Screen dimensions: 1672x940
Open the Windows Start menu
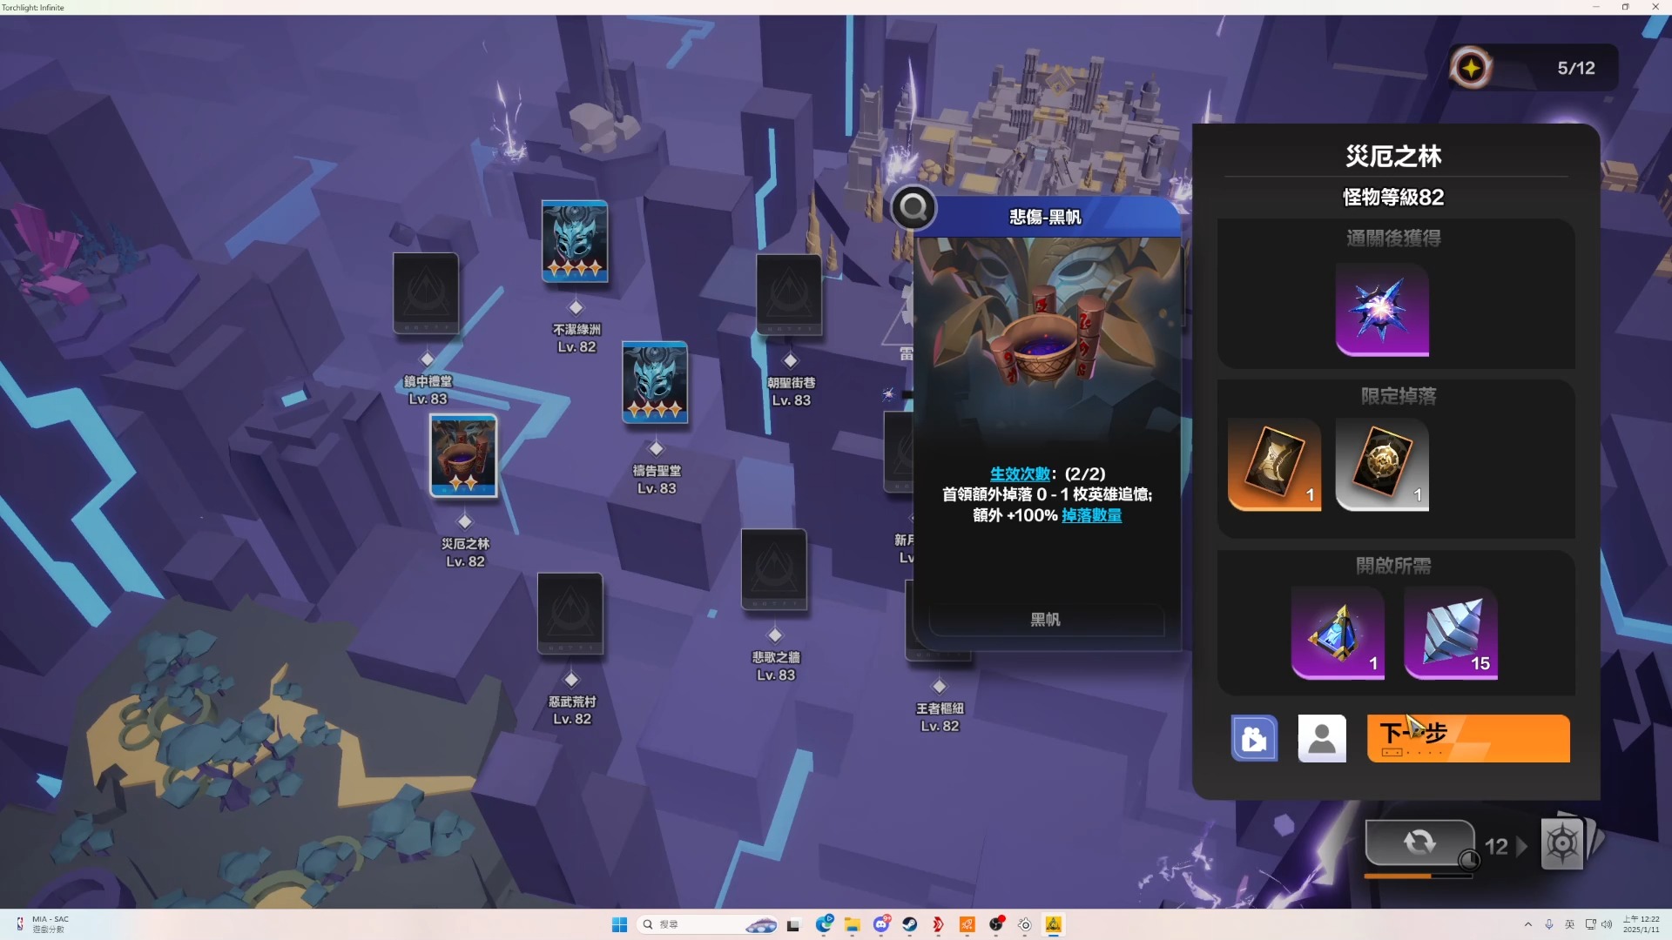[619, 924]
